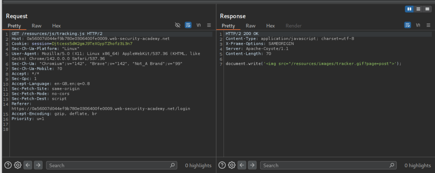Open help icon below Request panel
Screen dimensions: 435x173
click(x=8, y=165)
